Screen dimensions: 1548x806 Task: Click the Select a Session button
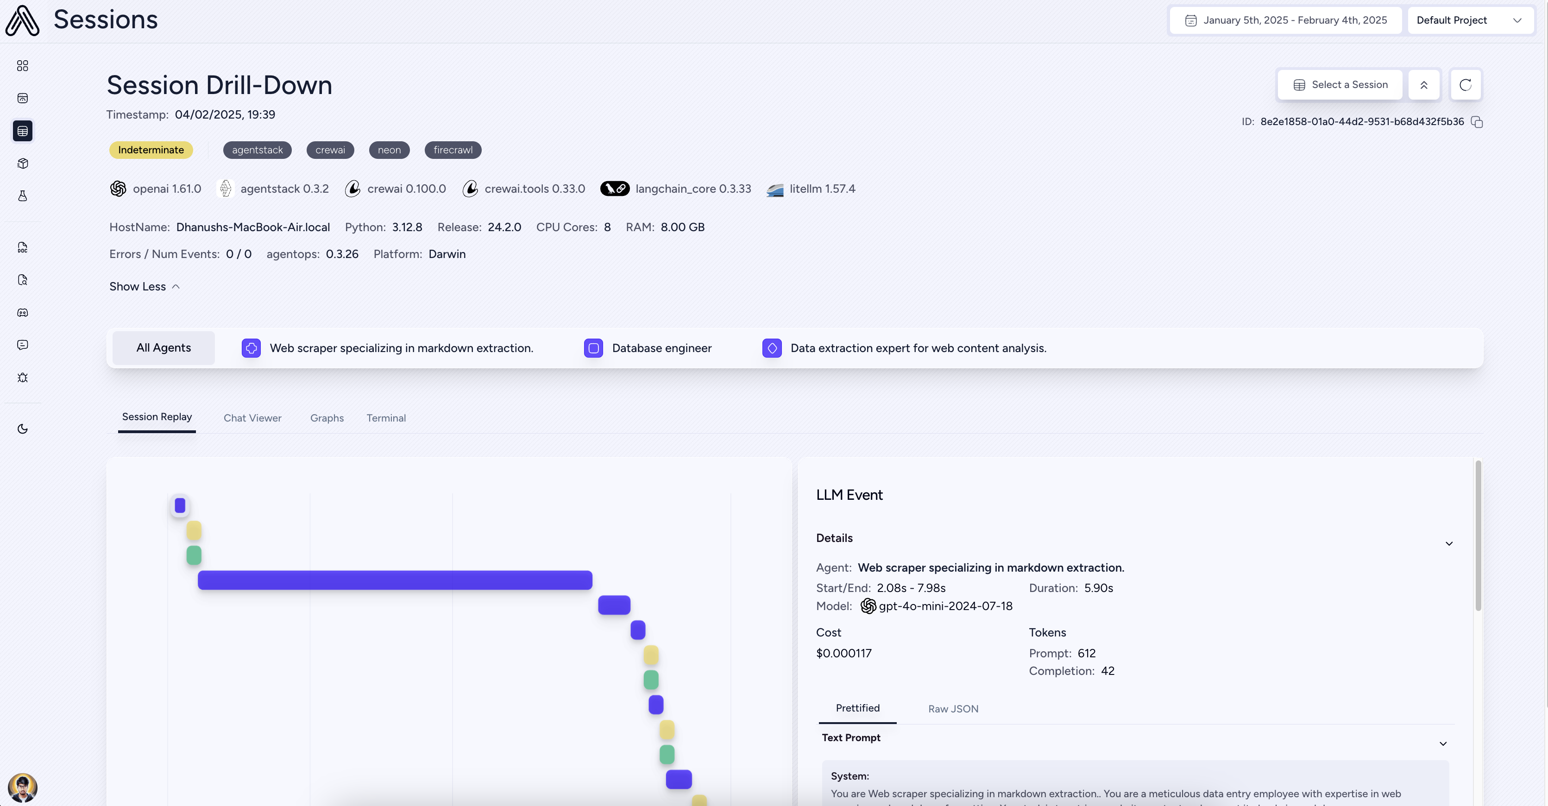click(x=1340, y=84)
